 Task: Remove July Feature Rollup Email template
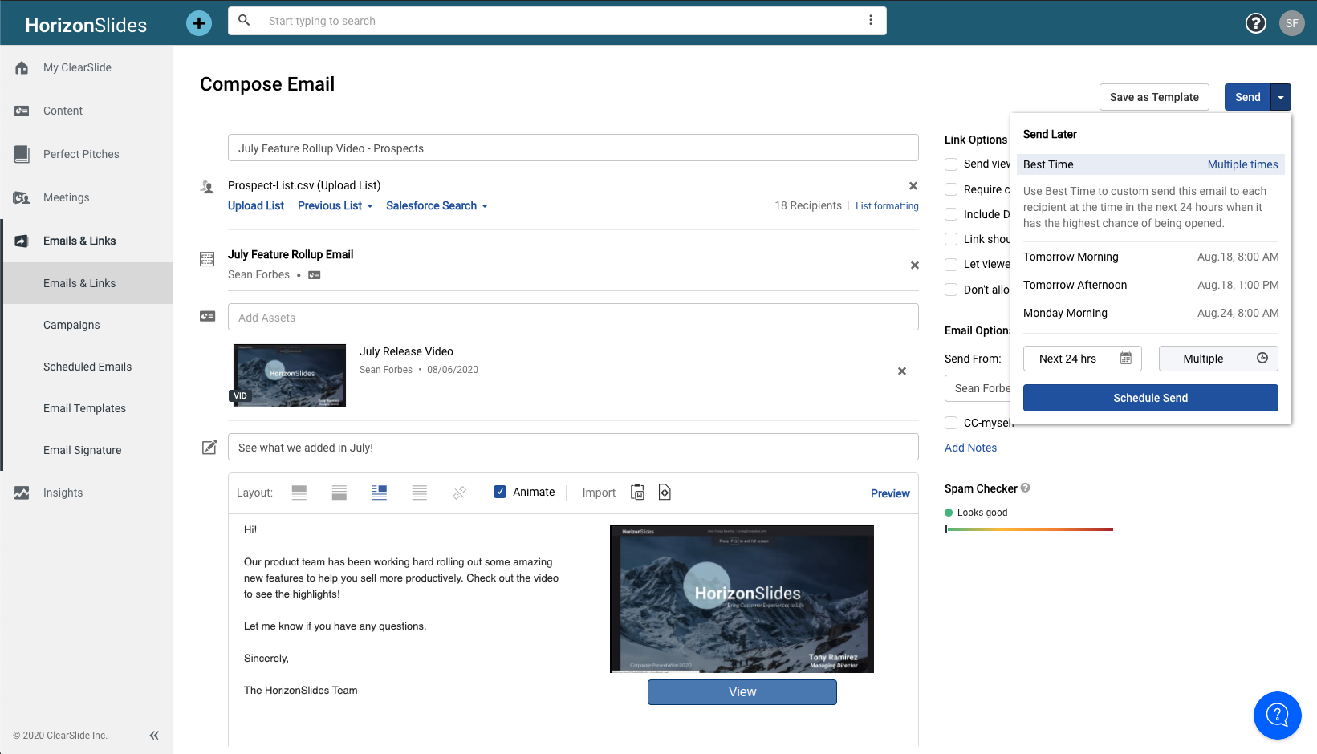coord(914,266)
